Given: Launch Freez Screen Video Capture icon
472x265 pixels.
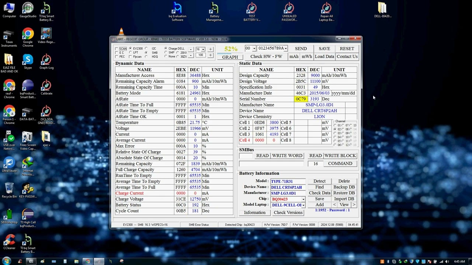Looking at the screenshot, I should tap(28, 141).
